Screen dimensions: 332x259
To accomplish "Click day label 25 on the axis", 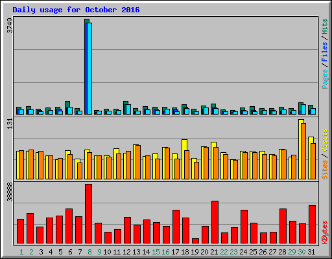I will (253, 252).
